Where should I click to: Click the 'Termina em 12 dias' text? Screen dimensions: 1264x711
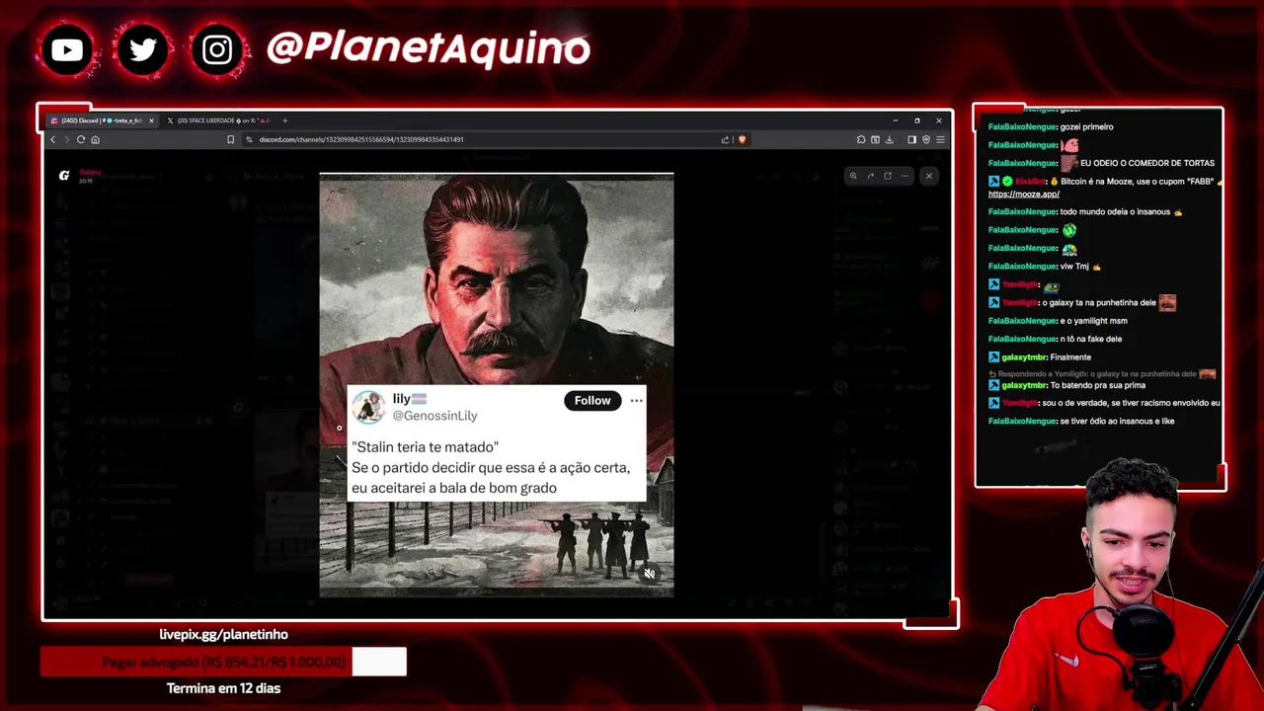[224, 688]
